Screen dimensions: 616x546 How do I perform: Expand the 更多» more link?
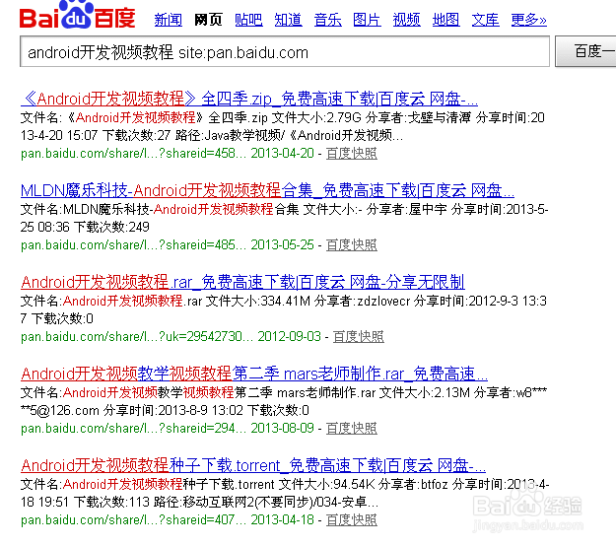(x=529, y=20)
